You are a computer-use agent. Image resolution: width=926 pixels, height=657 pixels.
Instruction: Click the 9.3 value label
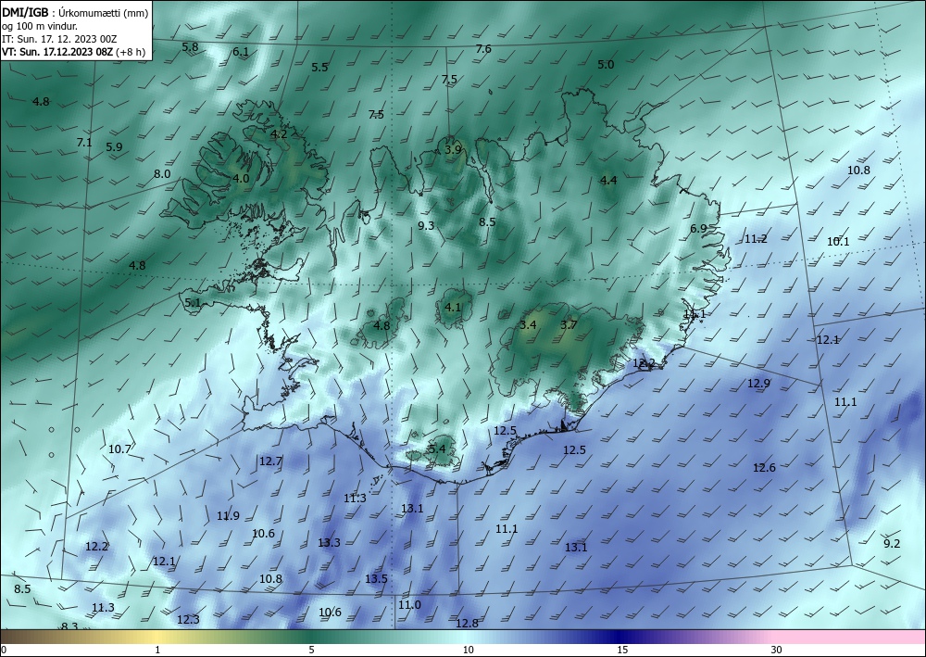426,226
